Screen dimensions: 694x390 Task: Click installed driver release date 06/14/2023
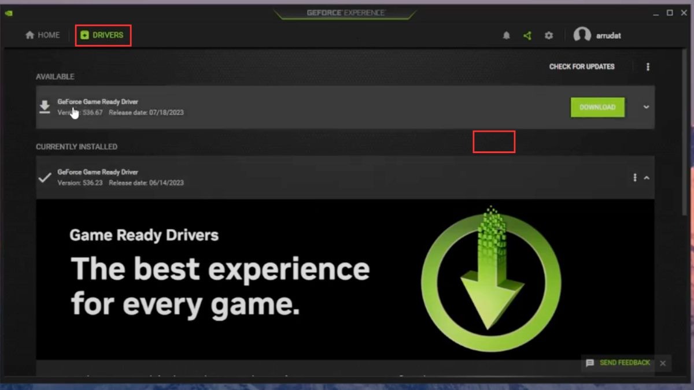click(x=146, y=183)
